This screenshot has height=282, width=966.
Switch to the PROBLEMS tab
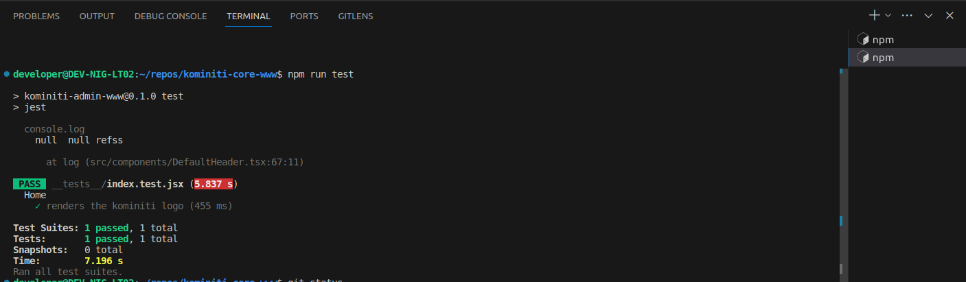36,16
